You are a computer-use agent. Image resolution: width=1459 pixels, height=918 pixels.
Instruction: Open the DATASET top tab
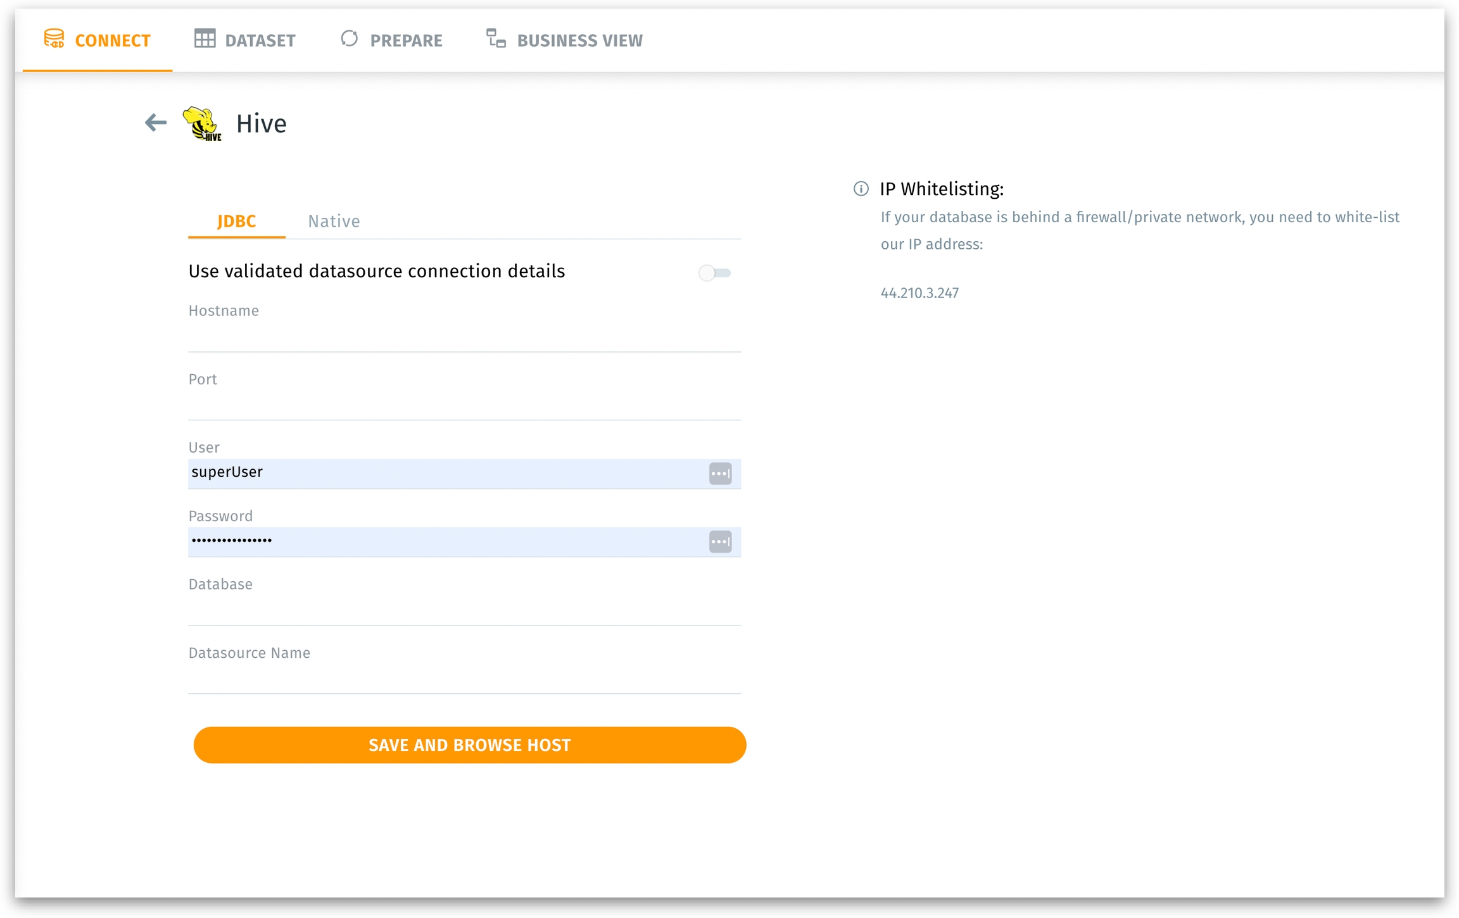245,41
